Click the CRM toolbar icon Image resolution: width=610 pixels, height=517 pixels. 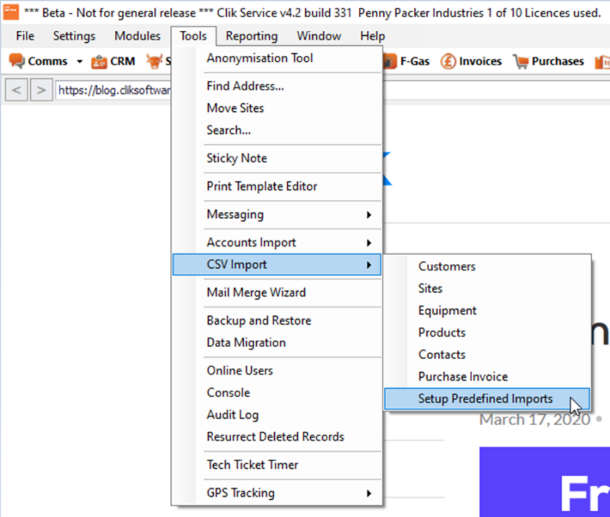point(113,62)
